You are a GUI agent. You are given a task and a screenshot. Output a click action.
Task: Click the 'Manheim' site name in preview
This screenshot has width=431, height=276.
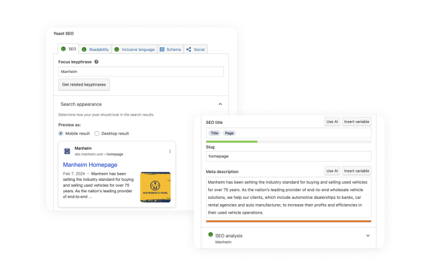click(83, 148)
